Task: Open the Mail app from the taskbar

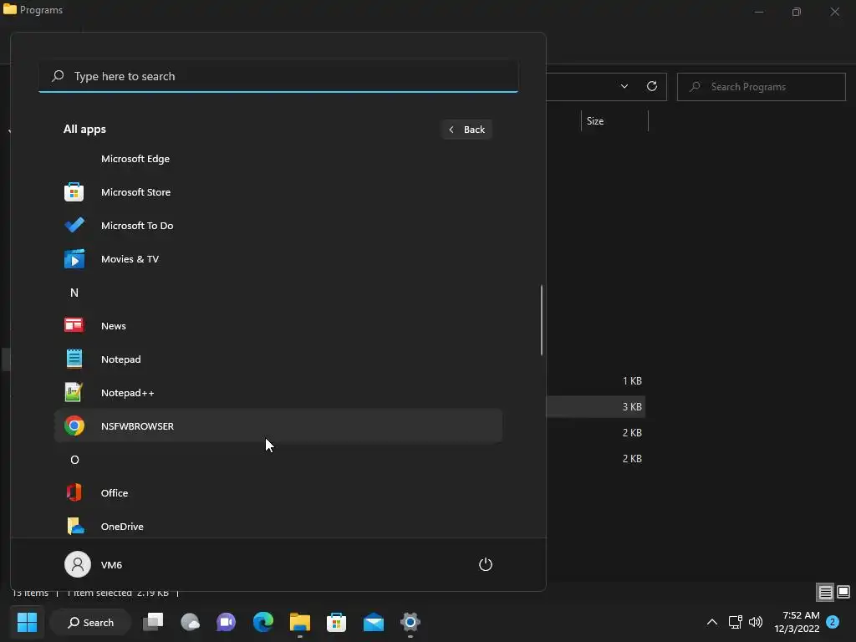Action: point(374,622)
